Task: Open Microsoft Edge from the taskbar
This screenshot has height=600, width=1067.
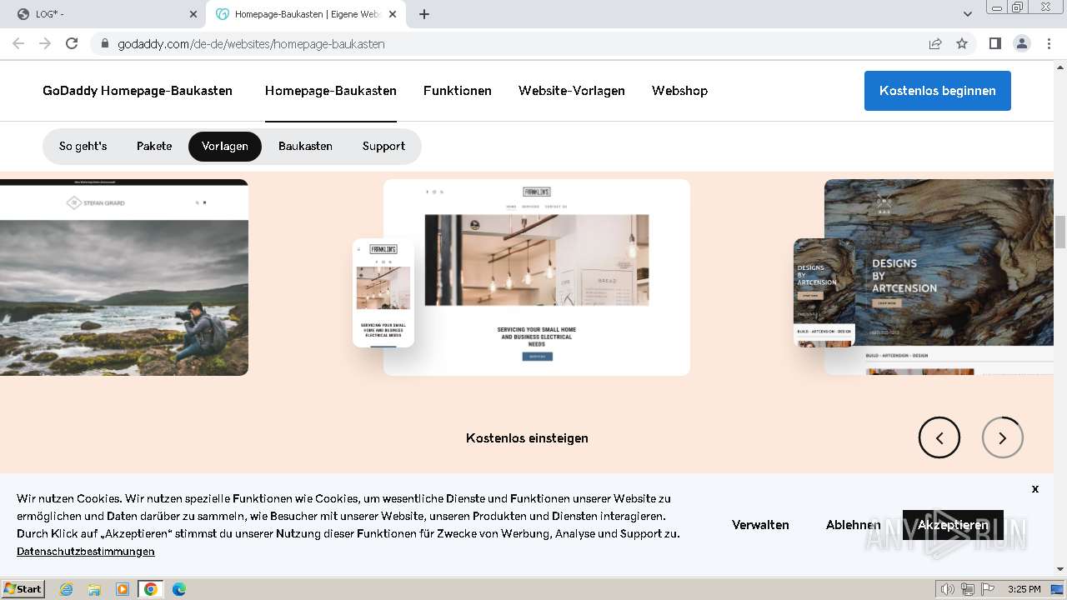Action: point(178,589)
